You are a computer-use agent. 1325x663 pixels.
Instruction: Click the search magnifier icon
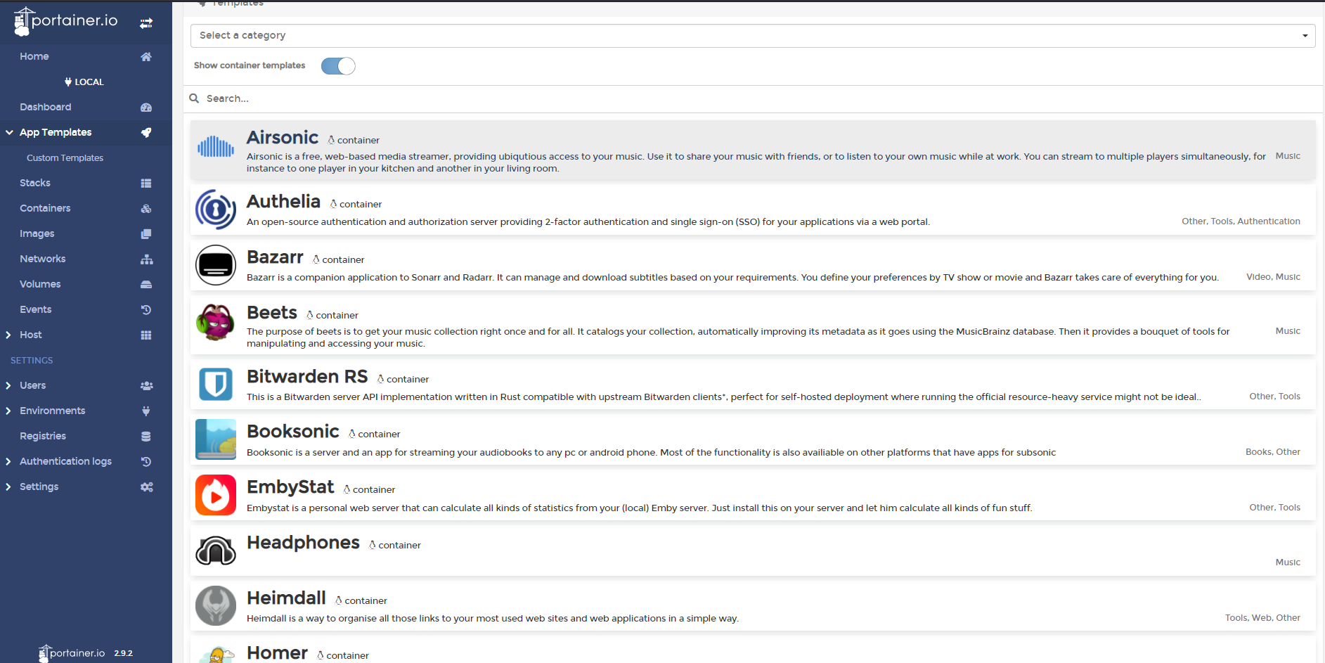pyautogui.click(x=195, y=98)
